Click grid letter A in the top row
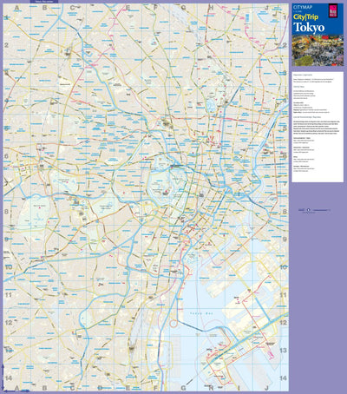 [x=16, y=8]
